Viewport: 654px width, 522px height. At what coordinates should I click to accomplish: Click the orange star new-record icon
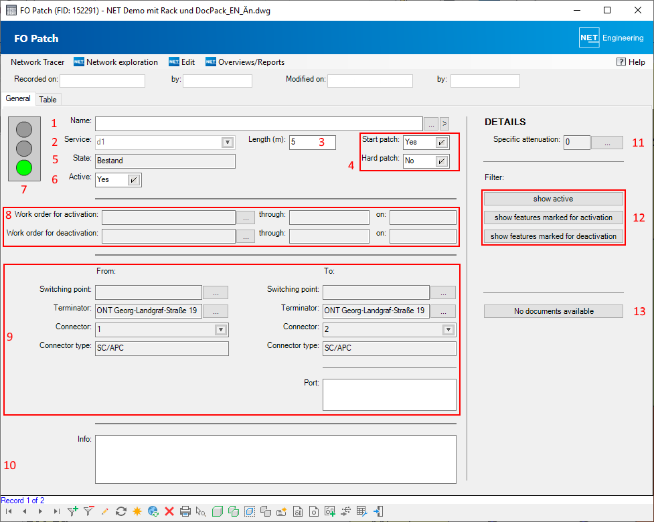pos(137,511)
